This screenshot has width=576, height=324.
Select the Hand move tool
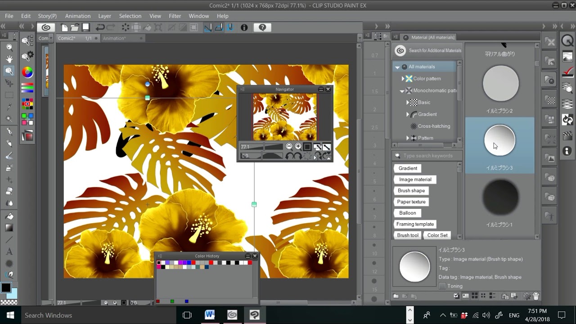pos(9,59)
